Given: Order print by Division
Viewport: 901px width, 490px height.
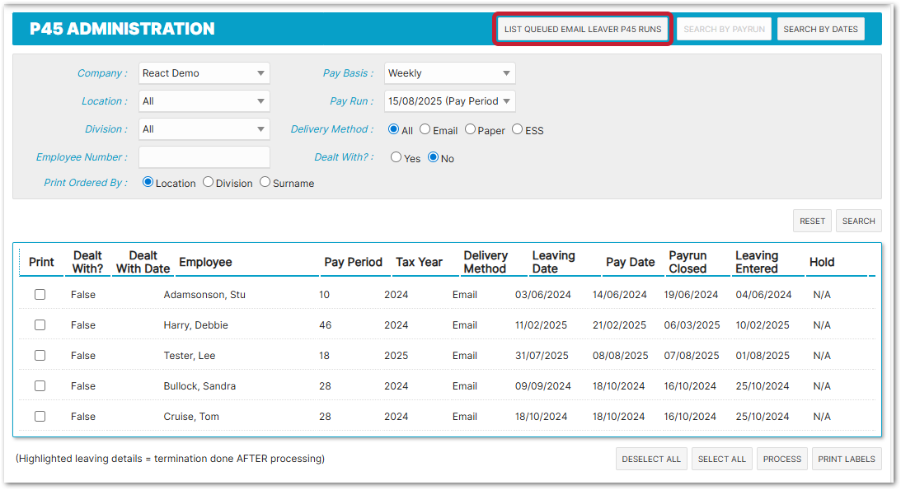Looking at the screenshot, I should pos(209,182).
